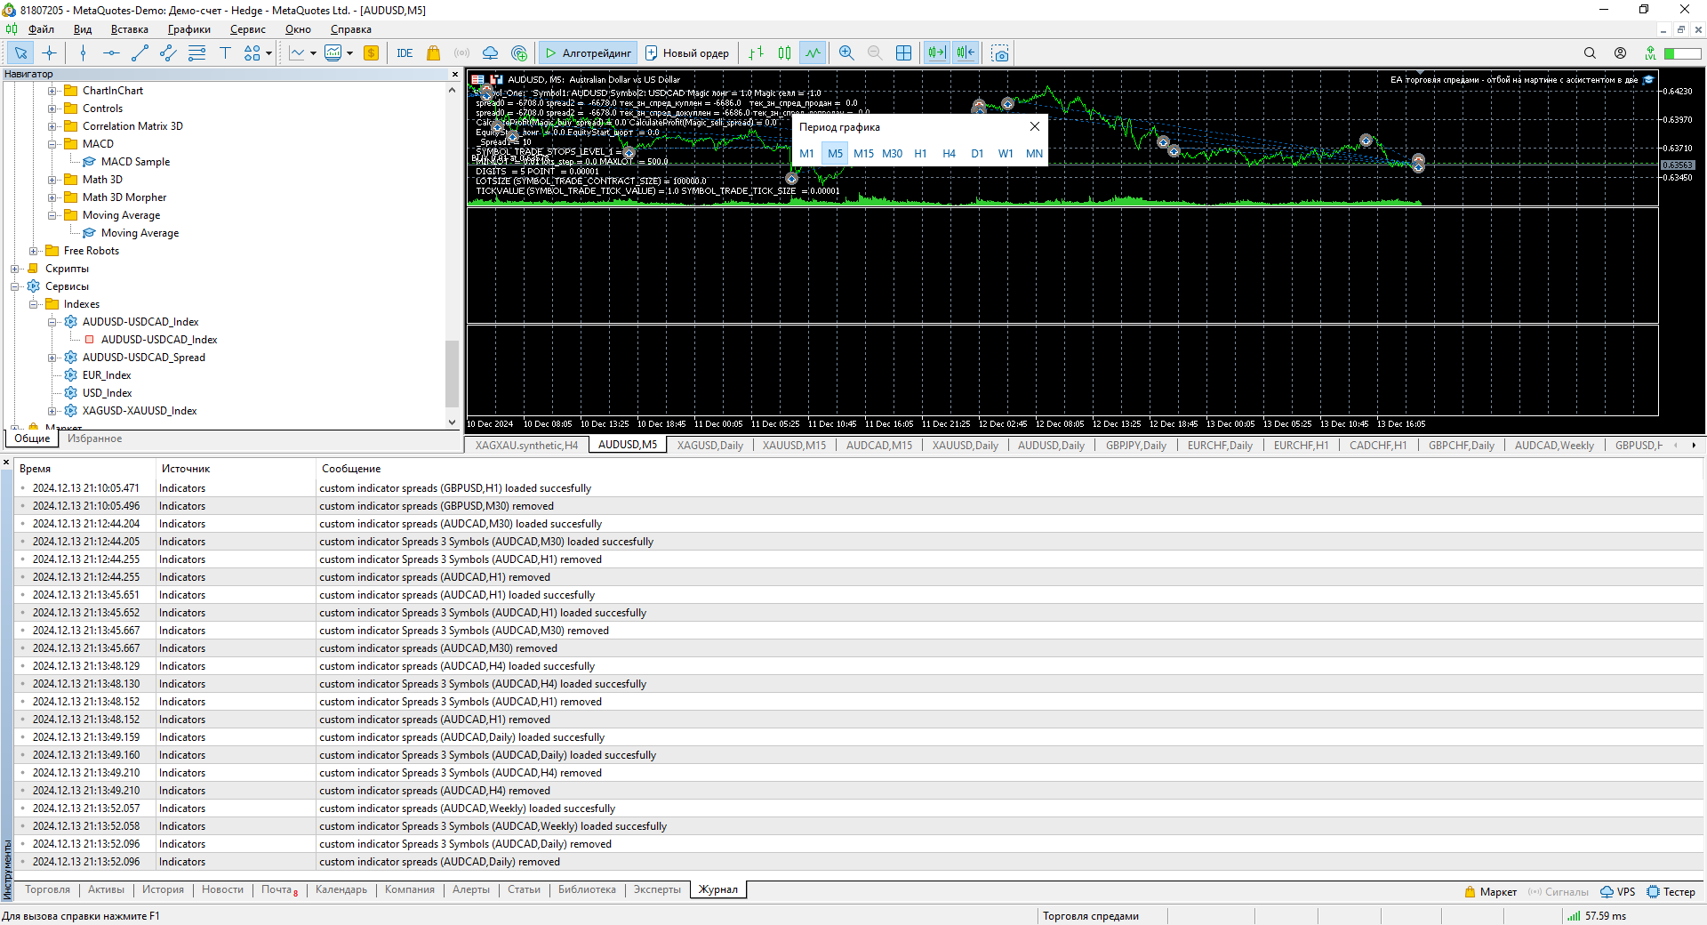1707x925 pixels.
Task: Open the Сервис menu
Action: 247,29
